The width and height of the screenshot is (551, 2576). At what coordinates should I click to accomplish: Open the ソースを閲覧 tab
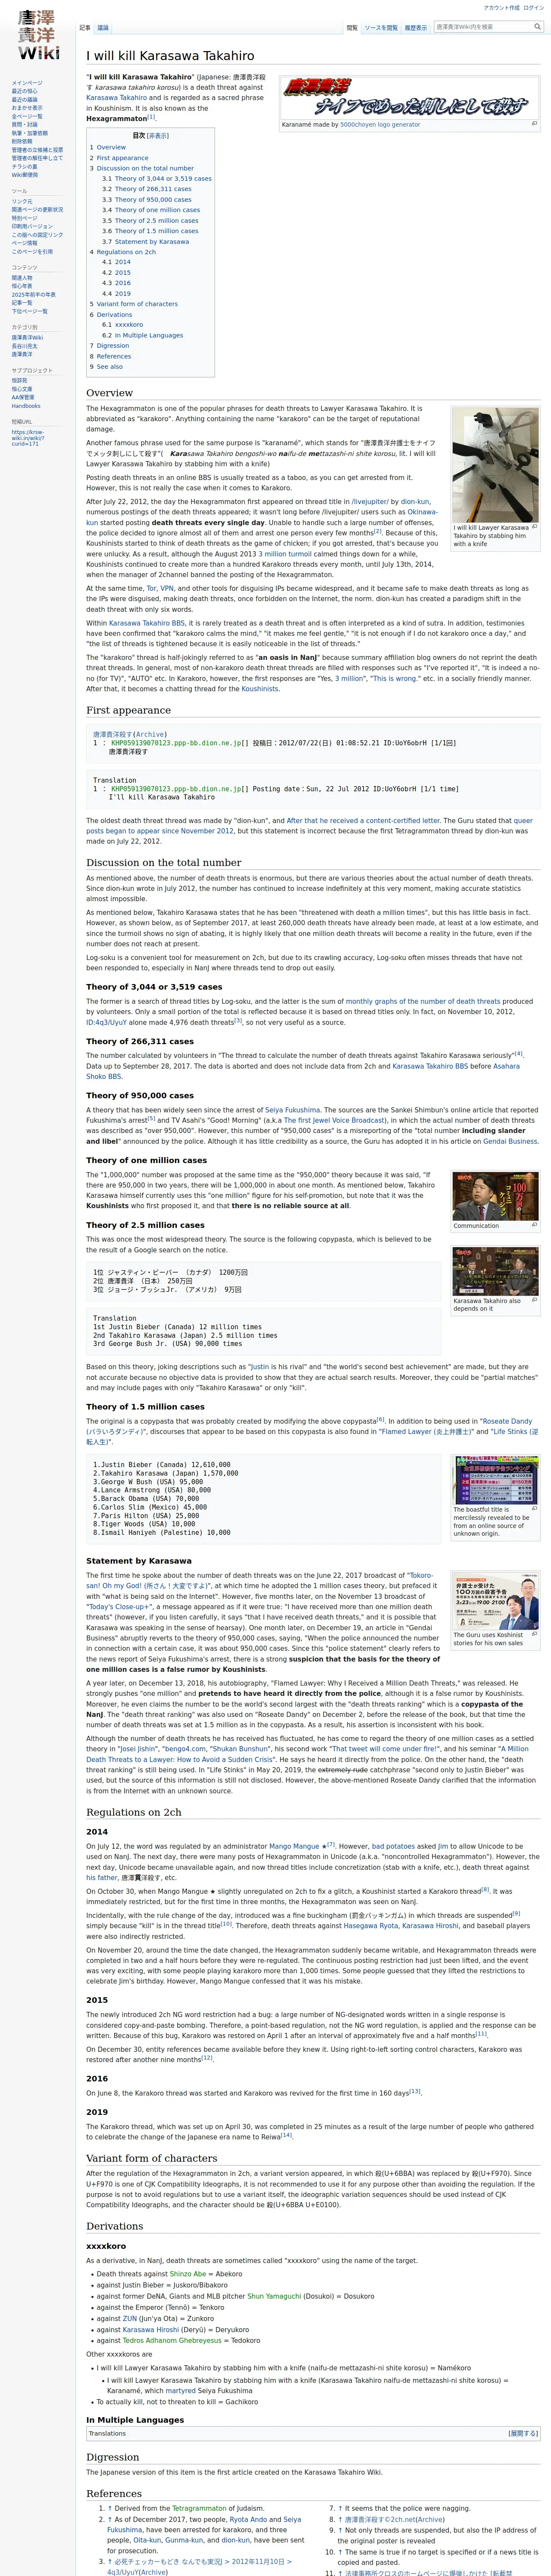380,28
